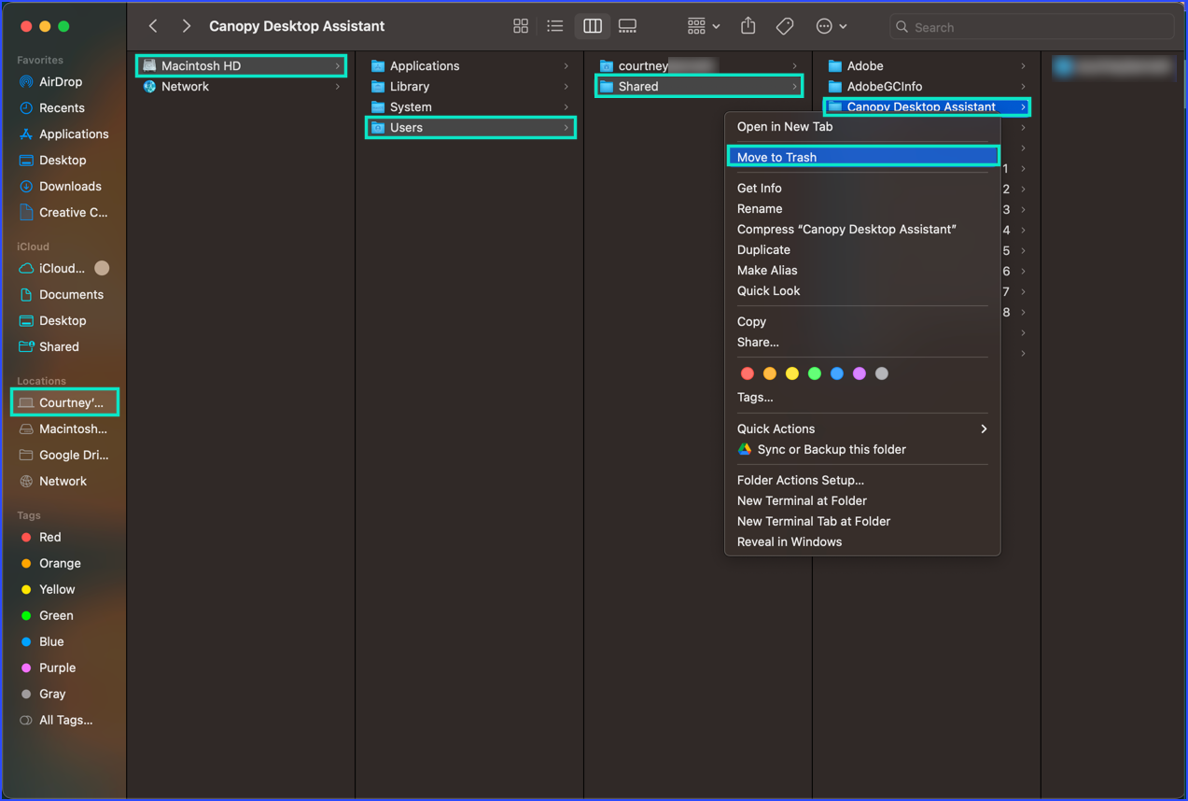Viewport: 1188px width, 801px height.
Task: Go forward with the right chevron button
Action: pos(186,26)
